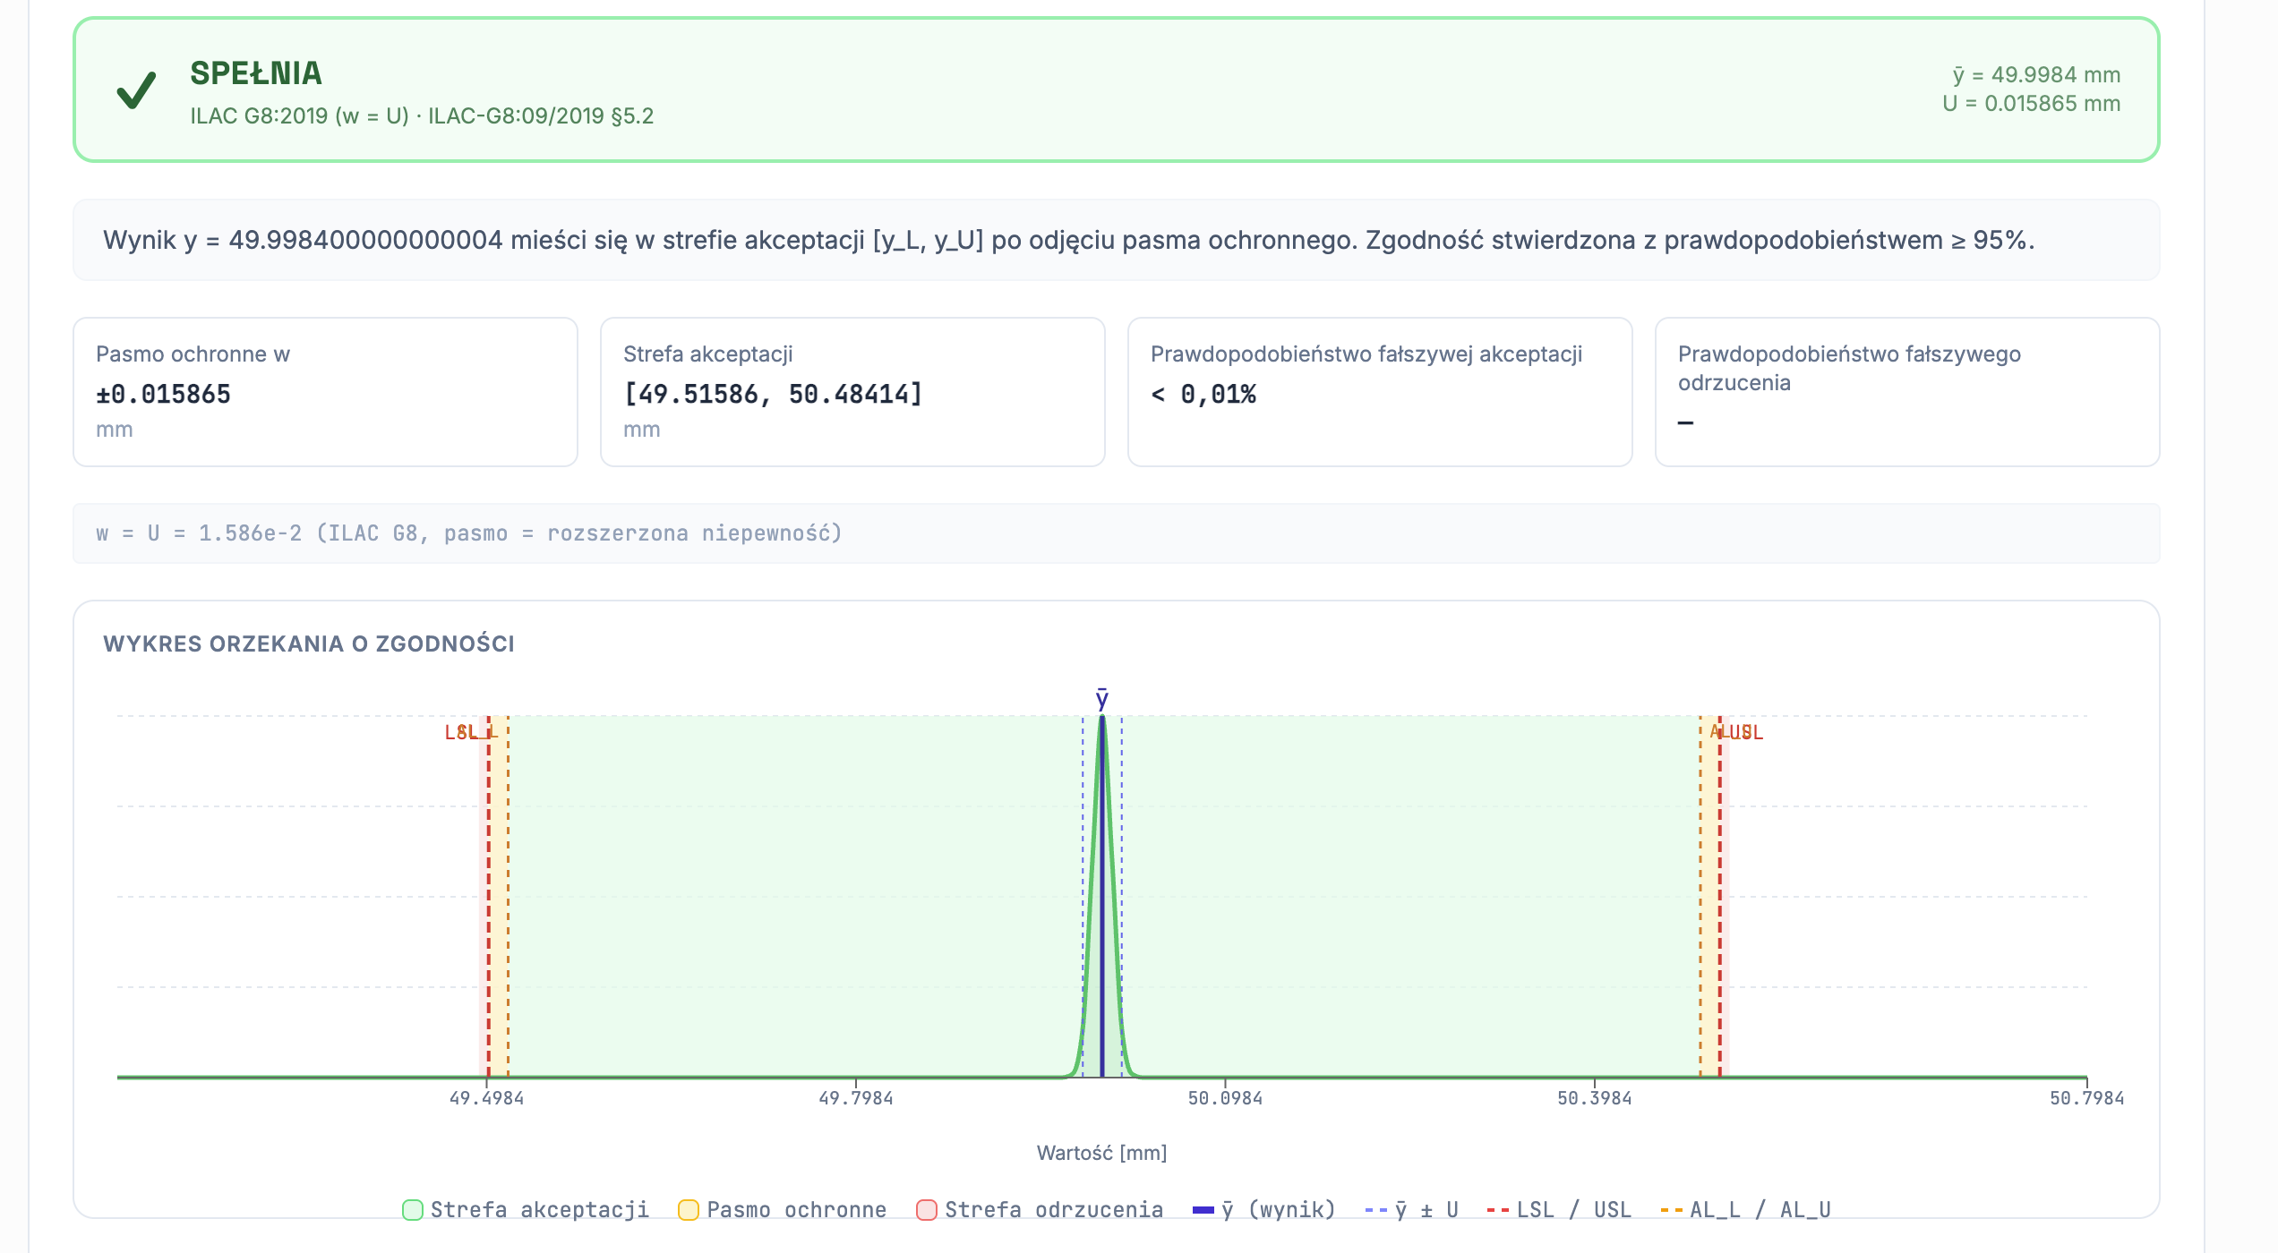Toggle LSL / USL legend entry

(x=1559, y=1210)
